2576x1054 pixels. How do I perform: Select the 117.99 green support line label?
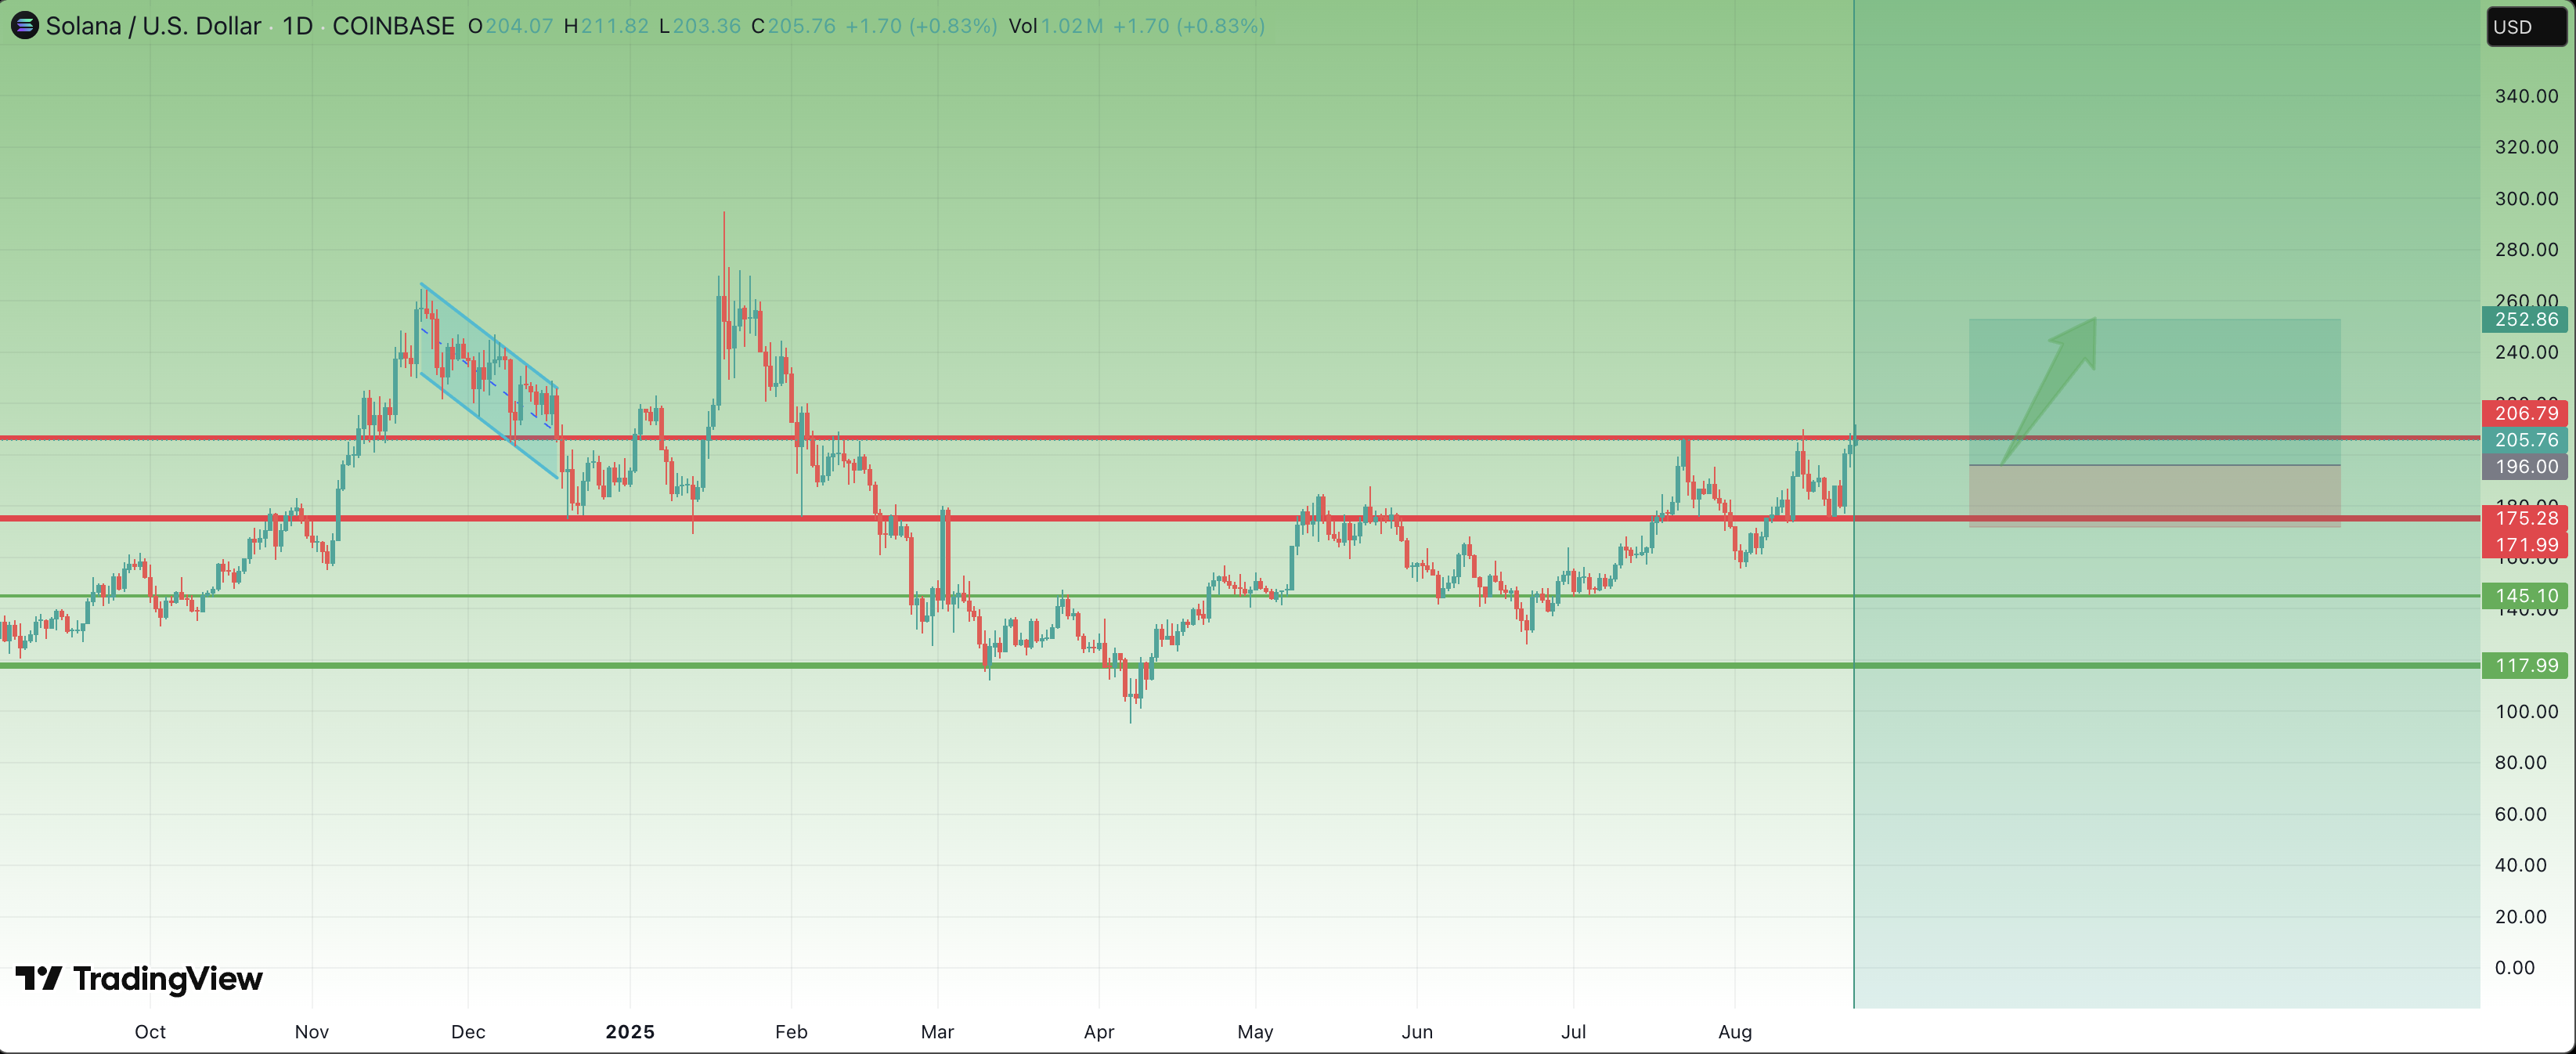2525,666
